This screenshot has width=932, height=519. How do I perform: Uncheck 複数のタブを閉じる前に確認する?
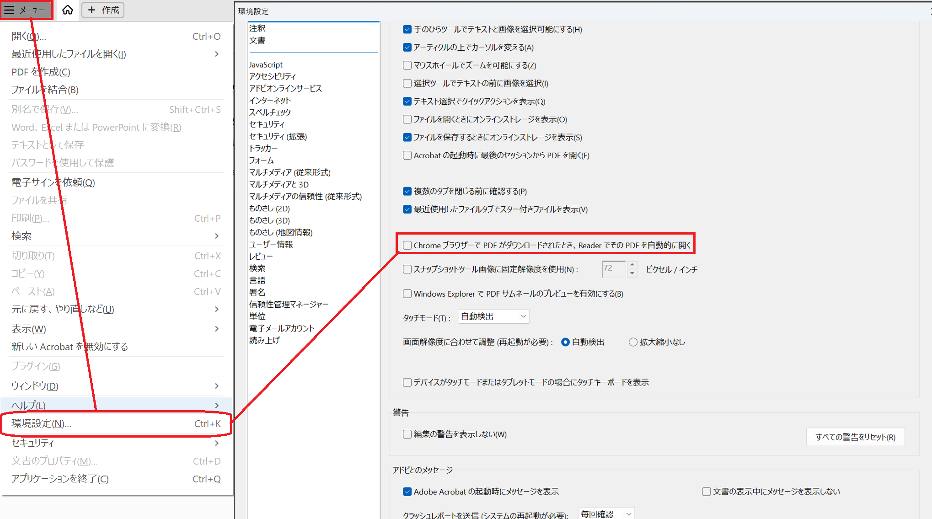pos(407,191)
